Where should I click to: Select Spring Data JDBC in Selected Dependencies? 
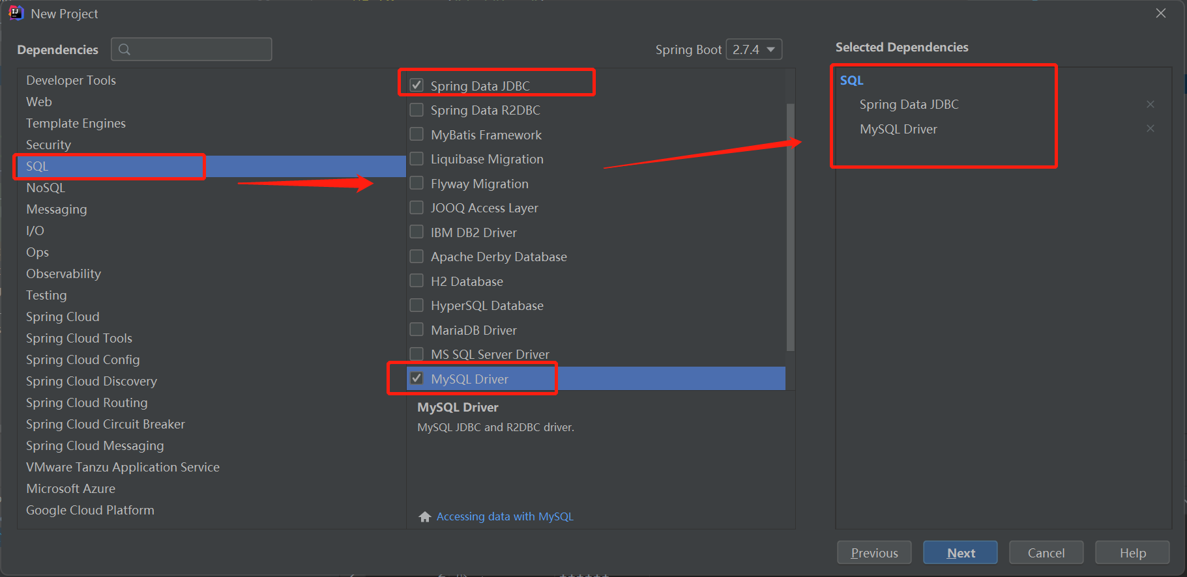[909, 104]
